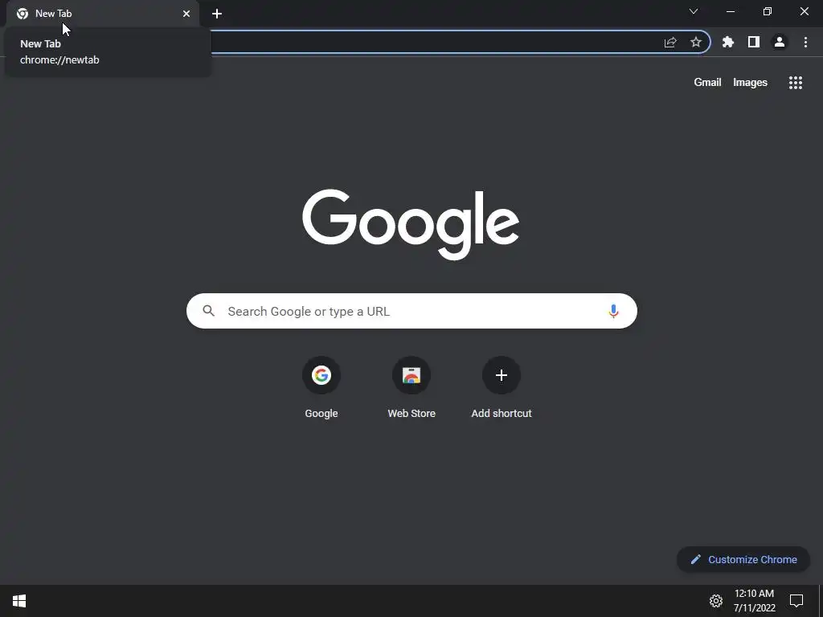Restore down the Chrome window

tap(768, 11)
